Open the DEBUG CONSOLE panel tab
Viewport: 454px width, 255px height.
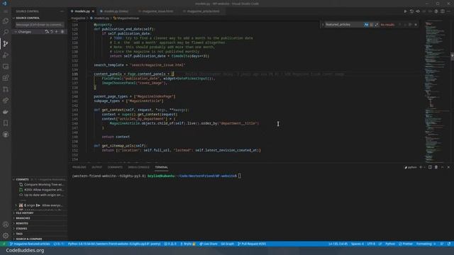point(138,167)
